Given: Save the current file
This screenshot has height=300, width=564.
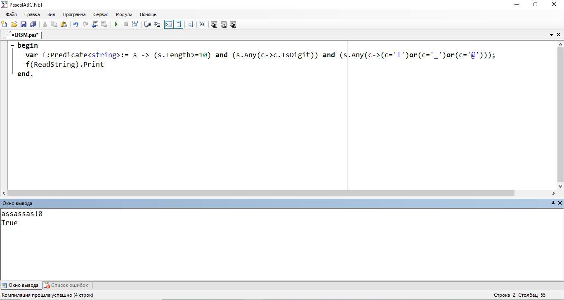Looking at the screenshot, I should pos(24,25).
